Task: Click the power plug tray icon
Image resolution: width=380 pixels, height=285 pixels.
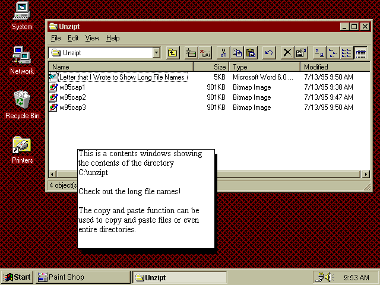Action: (x=319, y=277)
